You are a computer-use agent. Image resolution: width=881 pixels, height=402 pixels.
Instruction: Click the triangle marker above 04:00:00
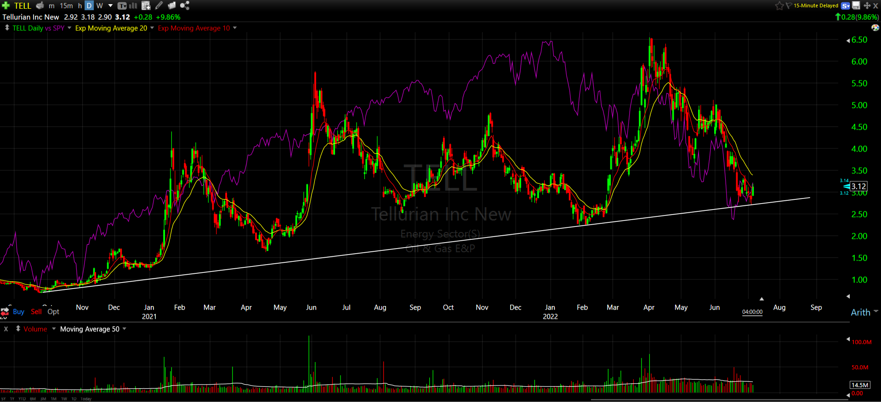point(762,299)
